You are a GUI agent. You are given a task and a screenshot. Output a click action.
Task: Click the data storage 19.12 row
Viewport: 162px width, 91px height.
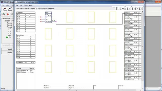click(x=26, y=57)
